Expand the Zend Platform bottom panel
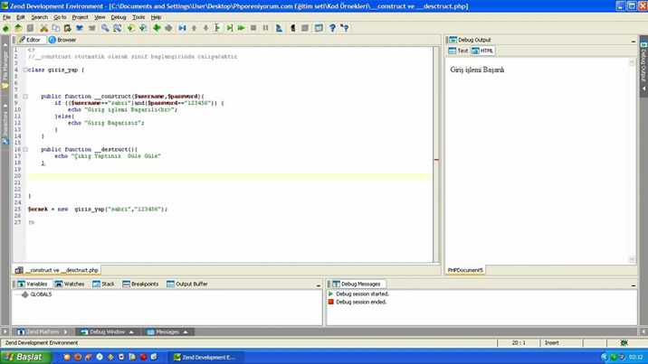The image size is (648, 364). [43, 331]
